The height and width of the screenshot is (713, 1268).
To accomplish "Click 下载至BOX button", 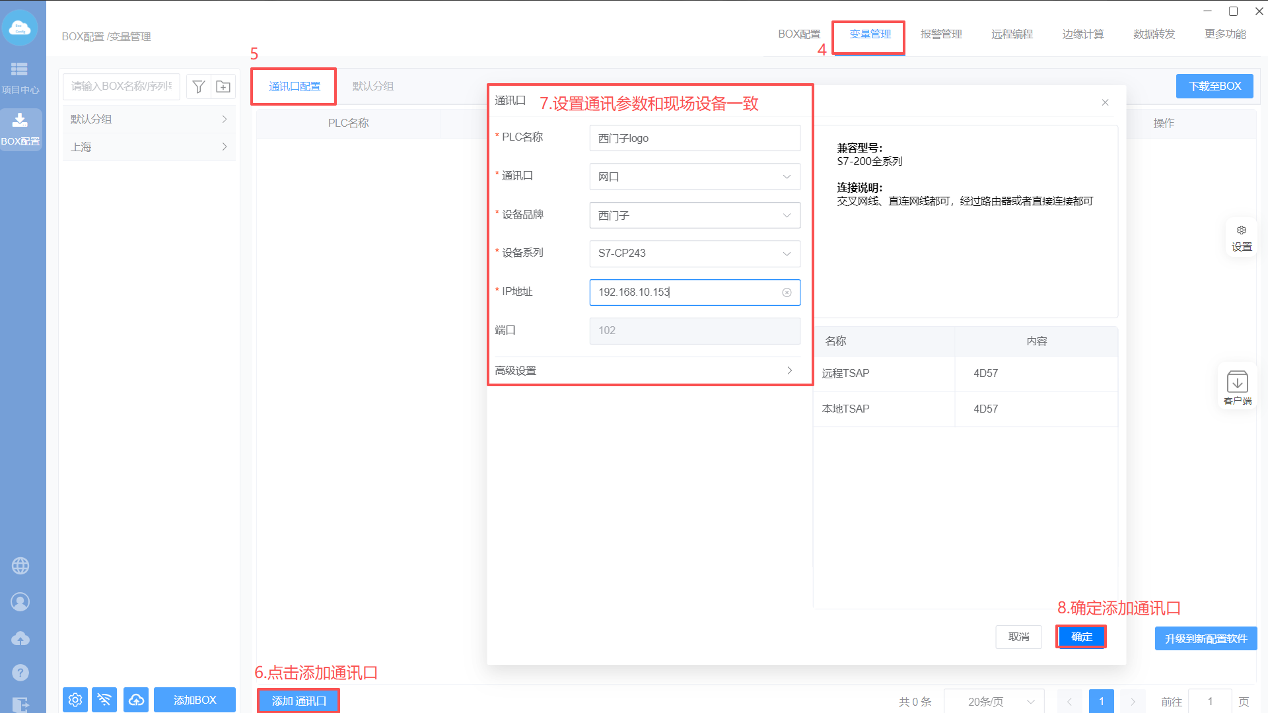I will pos(1214,86).
